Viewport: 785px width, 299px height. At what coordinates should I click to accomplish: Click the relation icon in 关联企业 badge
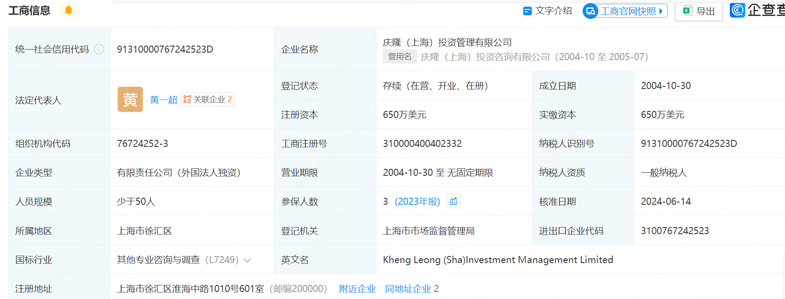(x=187, y=100)
